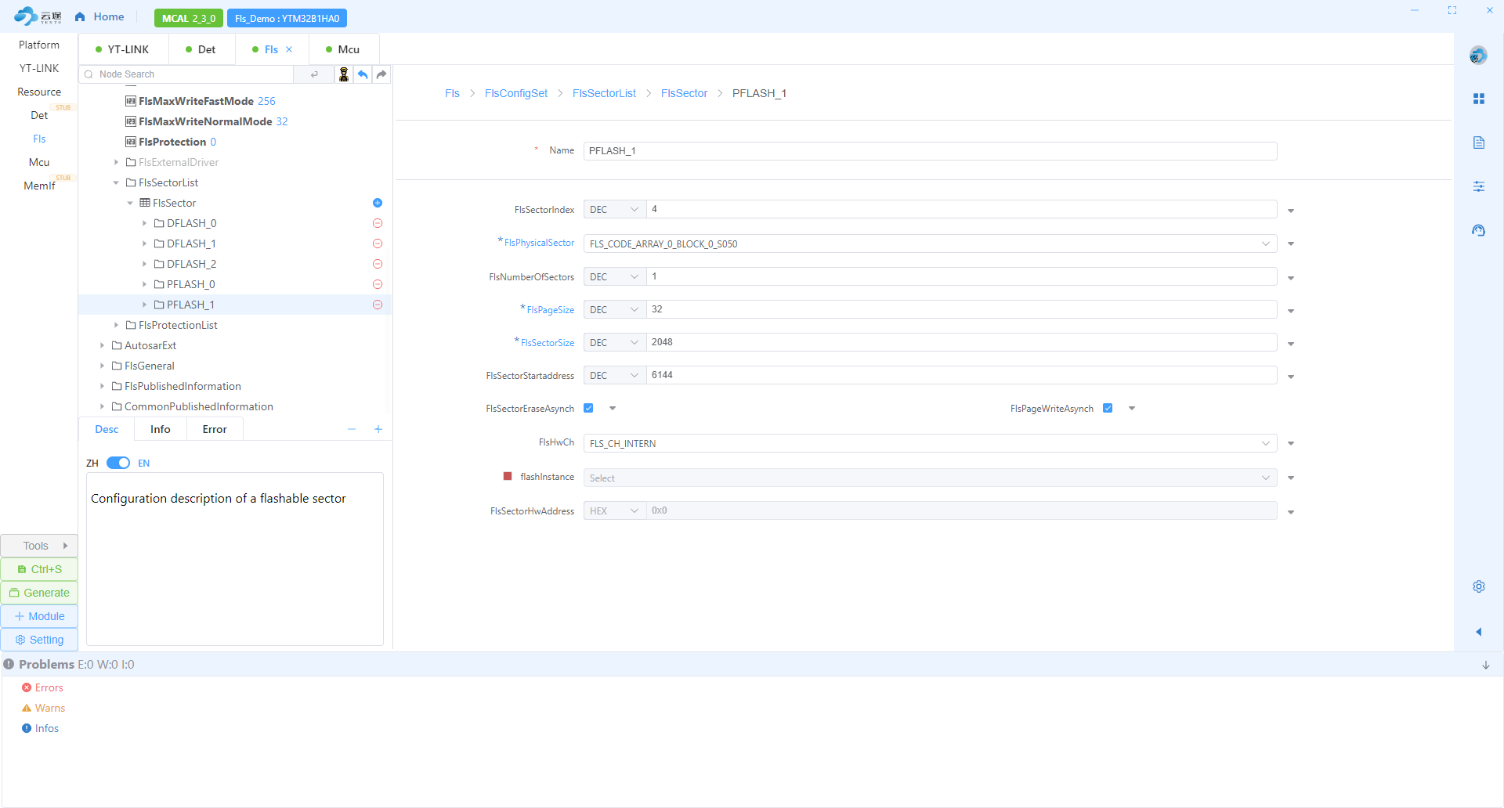Click the Generate button

[x=39, y=593]
